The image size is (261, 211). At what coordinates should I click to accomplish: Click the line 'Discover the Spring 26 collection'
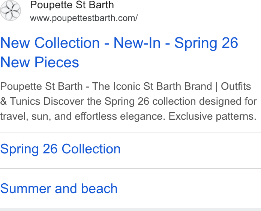(x=120, y=101)
